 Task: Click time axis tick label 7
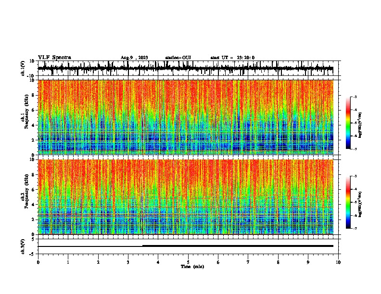(x=248, y=262)
